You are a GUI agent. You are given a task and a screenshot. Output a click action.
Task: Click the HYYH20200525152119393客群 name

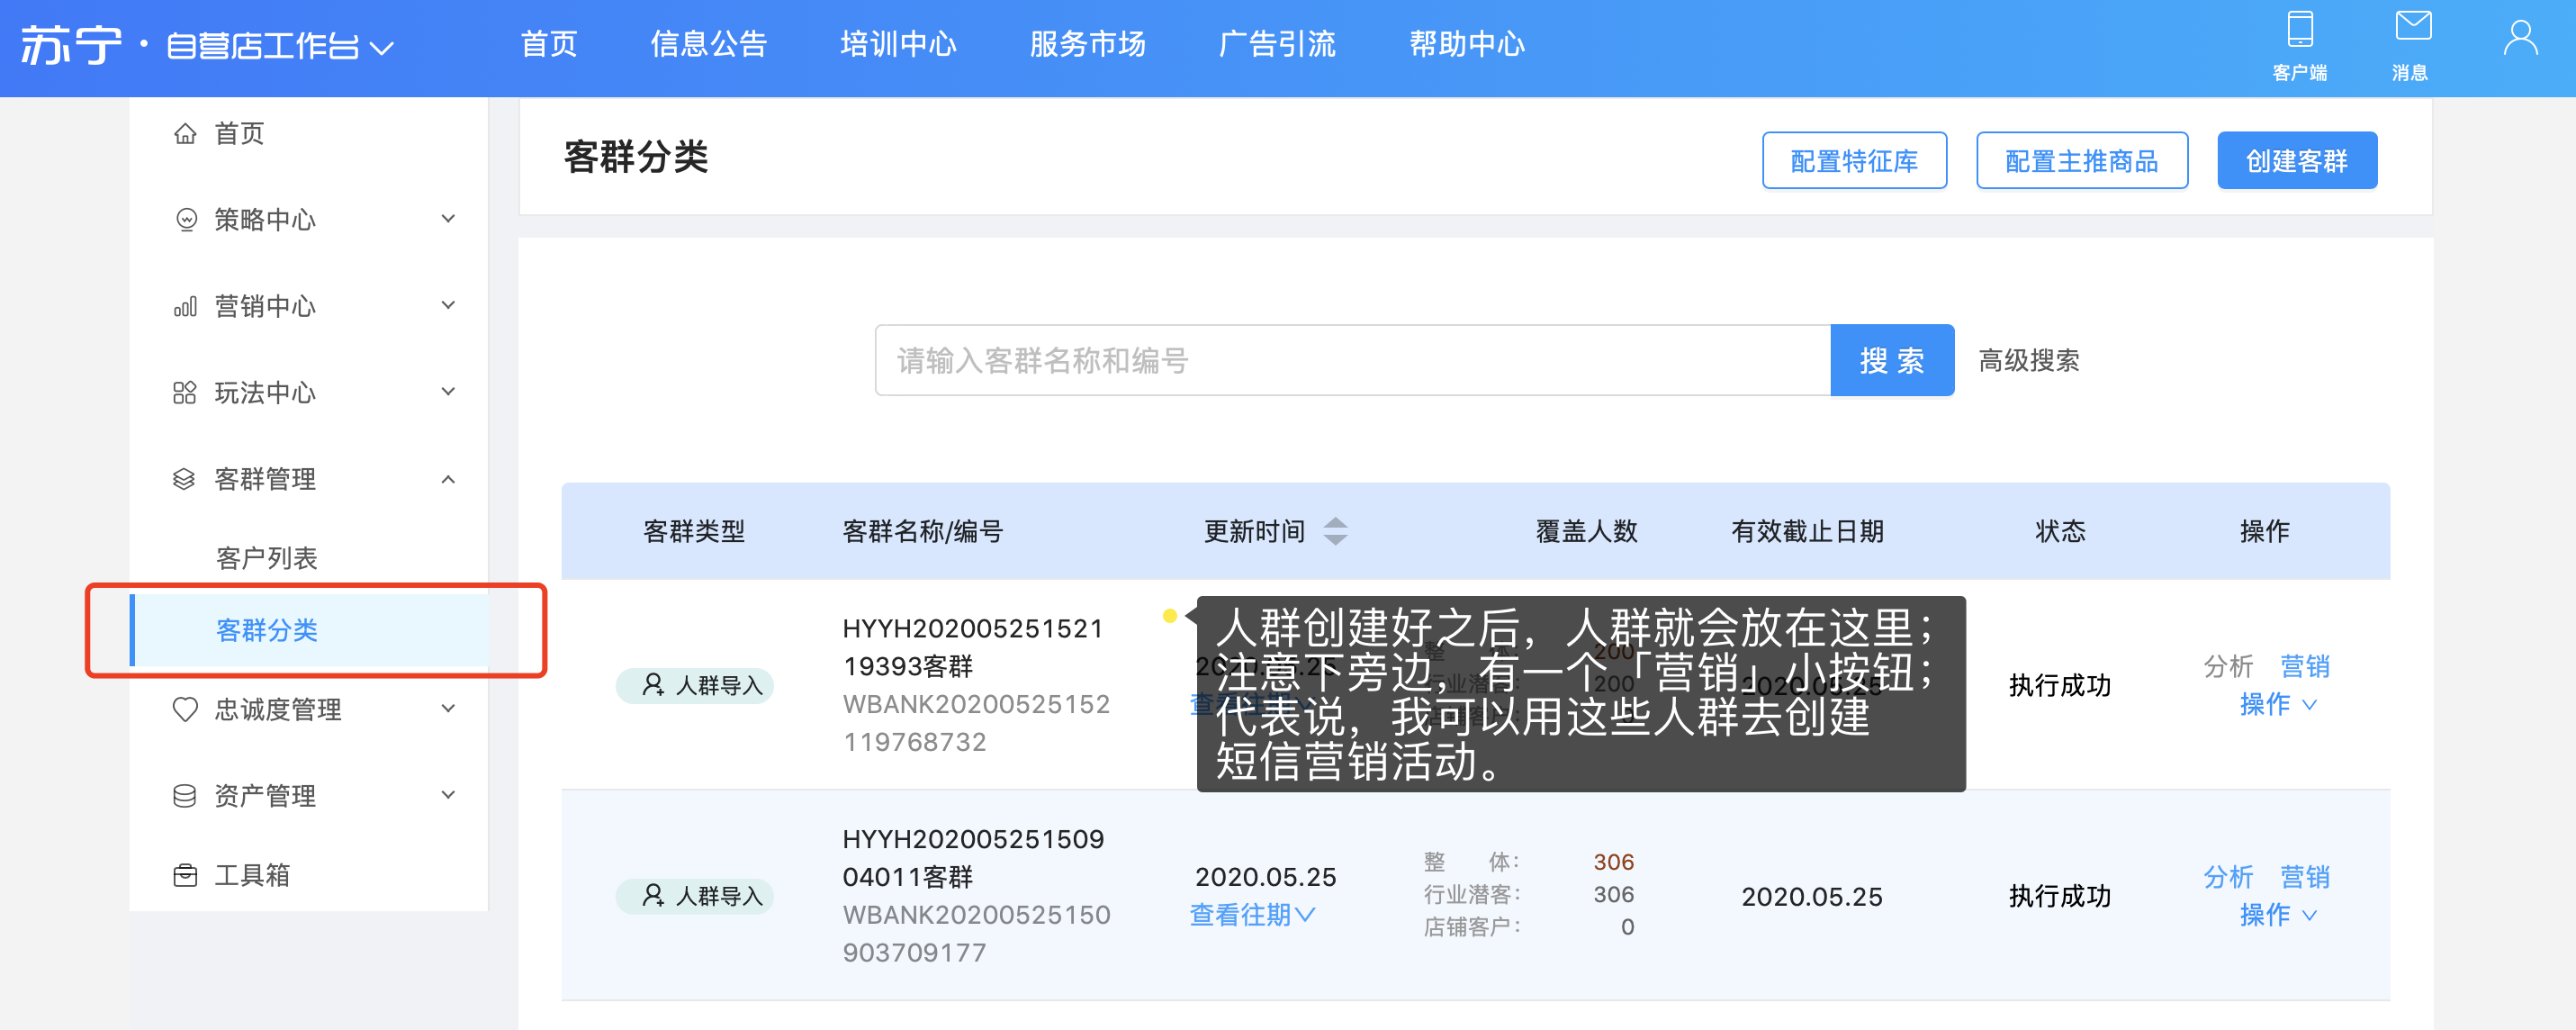(x=973, y=647)
